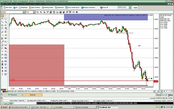
Task: Select the horizontal lines grid tool
Action: click(x=6, y=32)
